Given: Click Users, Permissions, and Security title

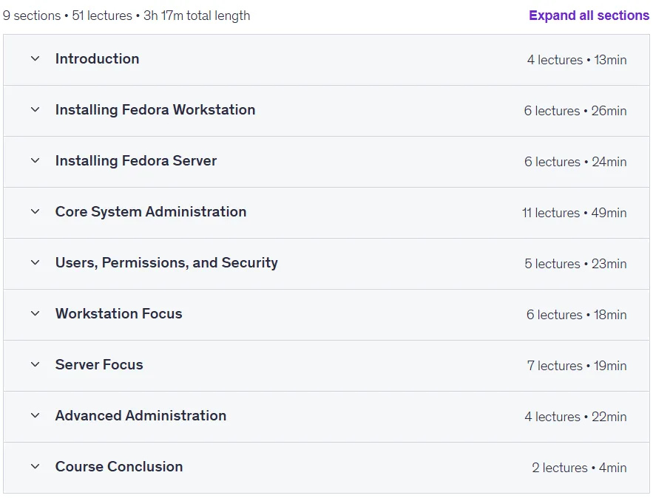Looking at the screenshot, I should (166, 263).
